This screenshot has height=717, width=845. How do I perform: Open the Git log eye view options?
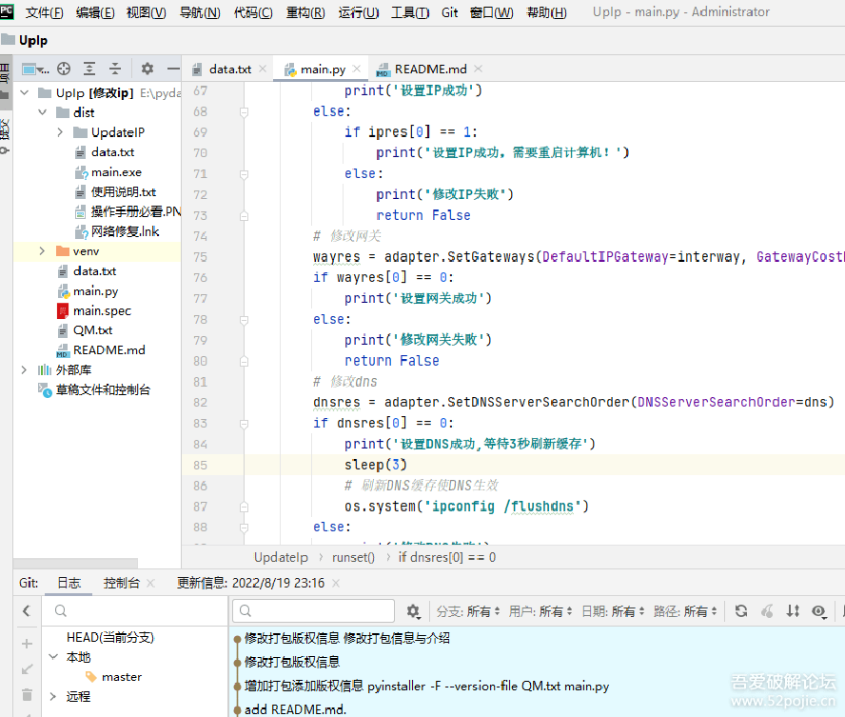coord(819,611)
